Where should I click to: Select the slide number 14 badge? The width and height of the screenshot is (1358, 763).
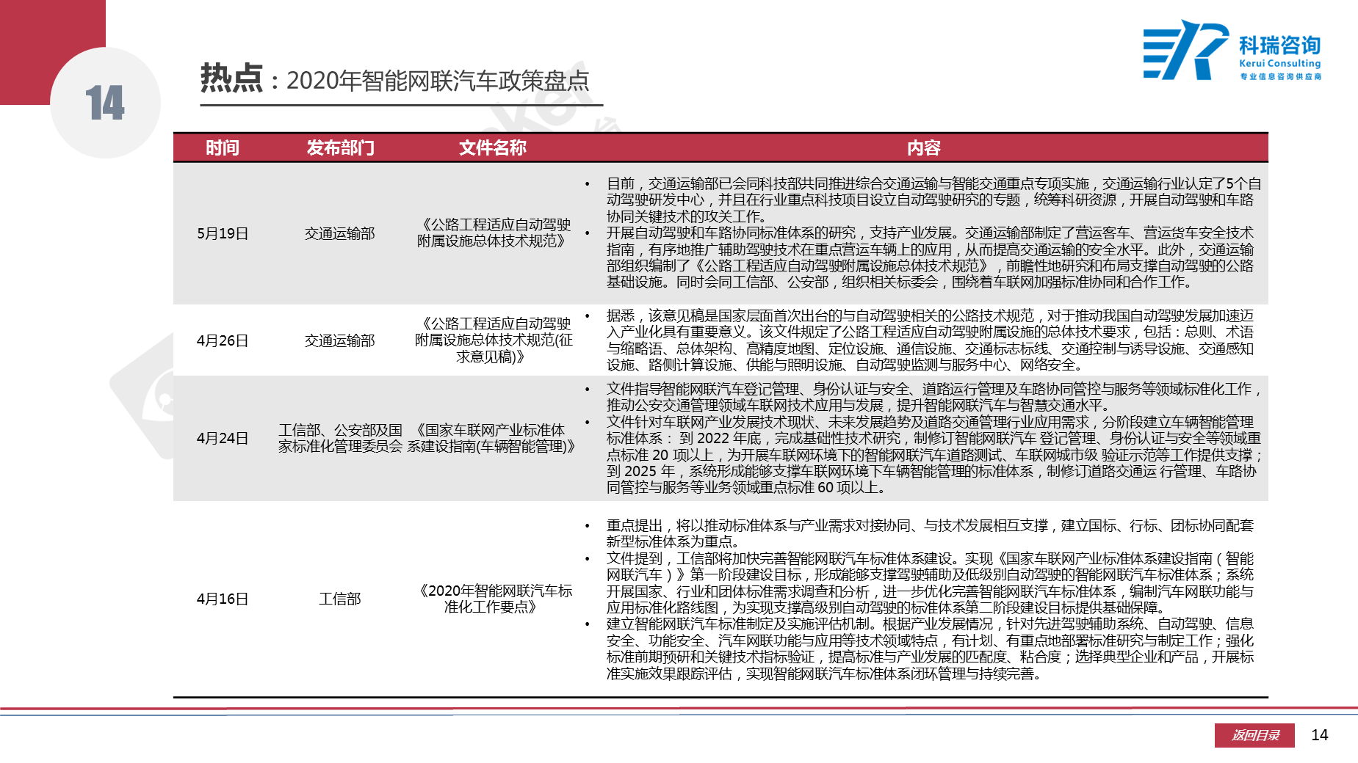tap(105, 103)
